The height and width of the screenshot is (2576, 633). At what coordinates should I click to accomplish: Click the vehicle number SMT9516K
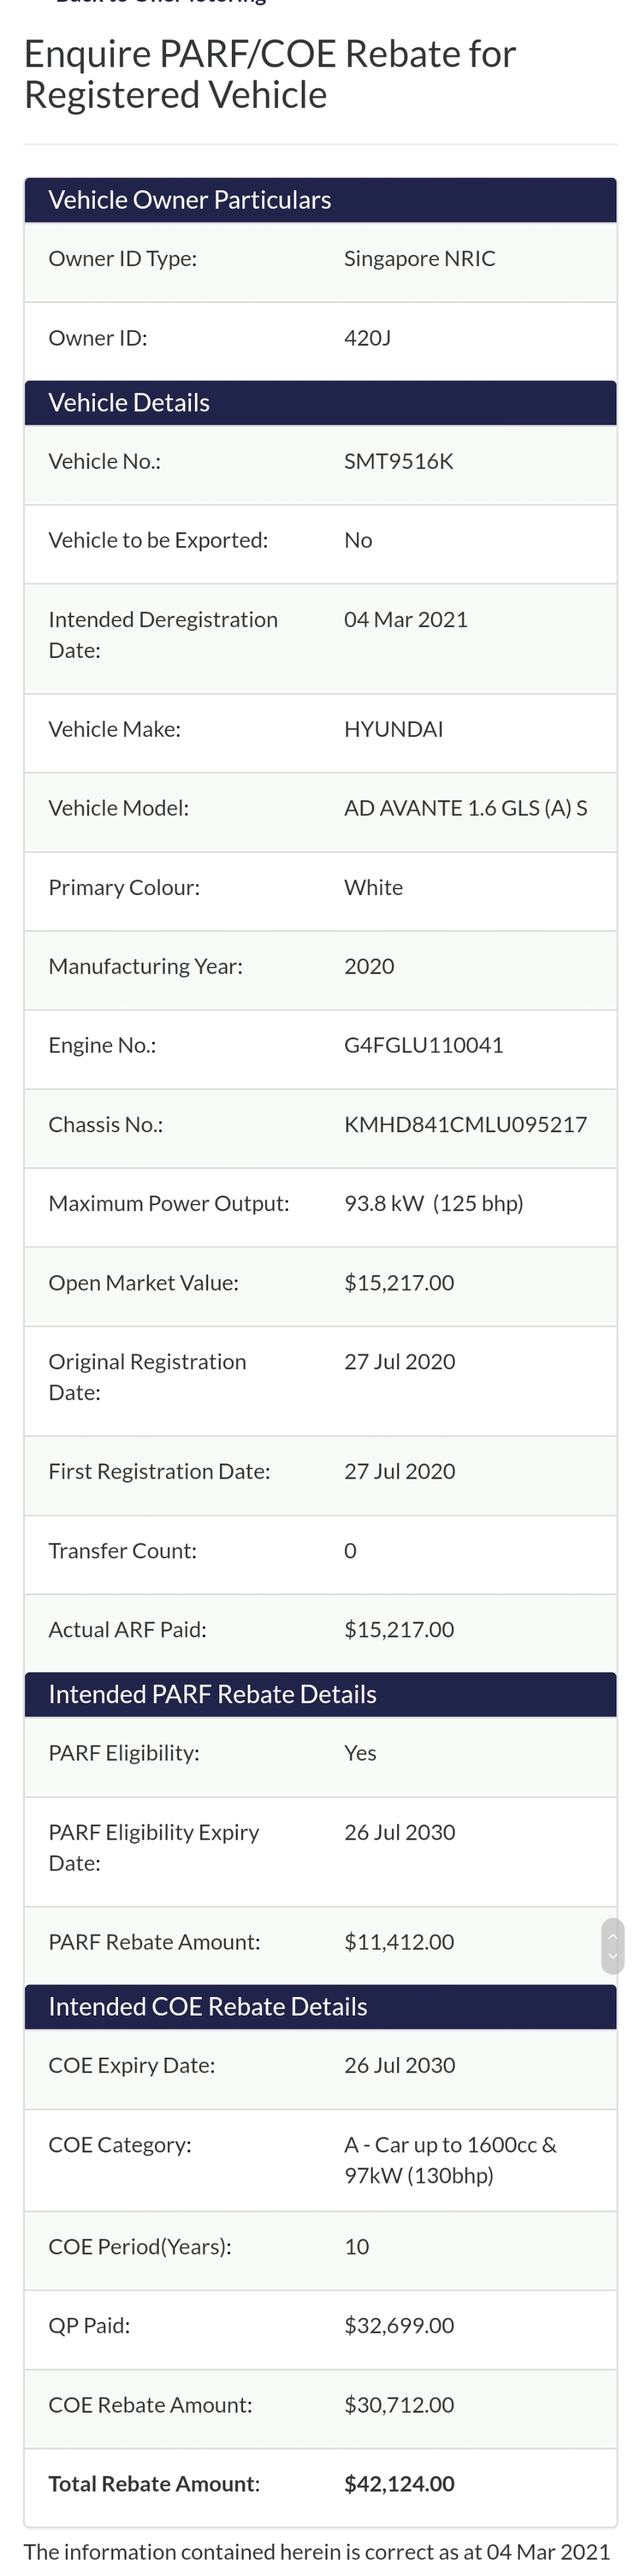click(x=398, y=461)
